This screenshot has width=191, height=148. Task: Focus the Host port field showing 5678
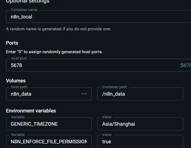91,65
